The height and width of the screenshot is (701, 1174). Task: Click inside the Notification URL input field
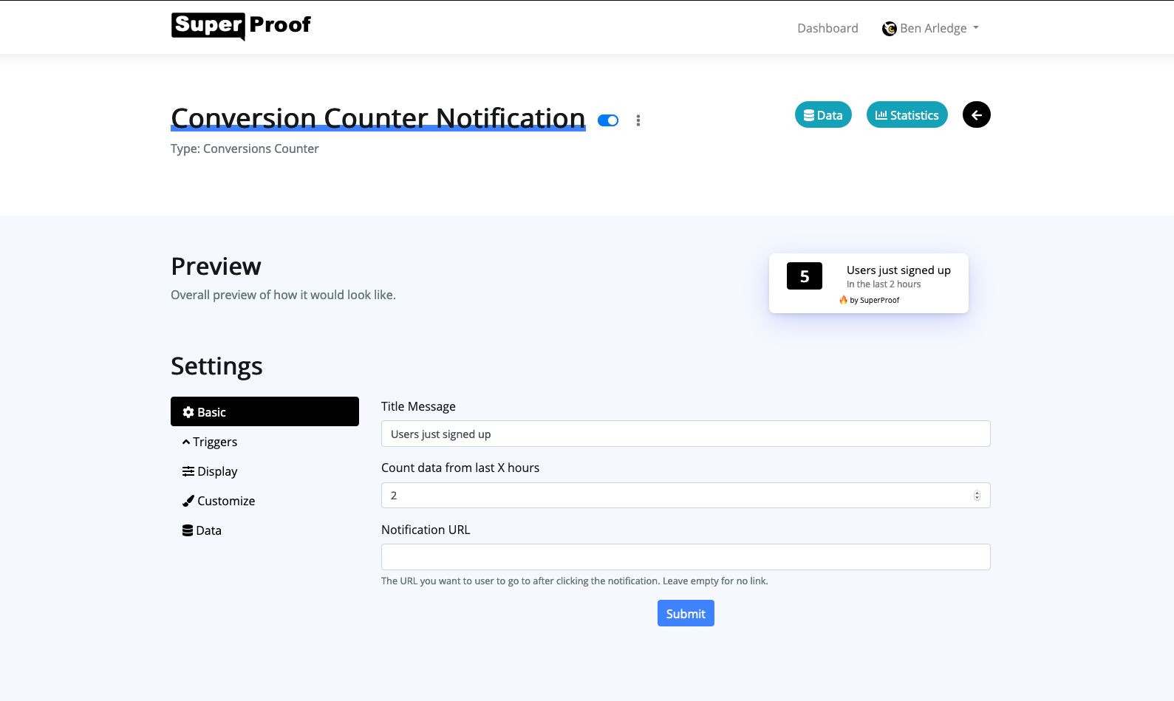point(685,556)
